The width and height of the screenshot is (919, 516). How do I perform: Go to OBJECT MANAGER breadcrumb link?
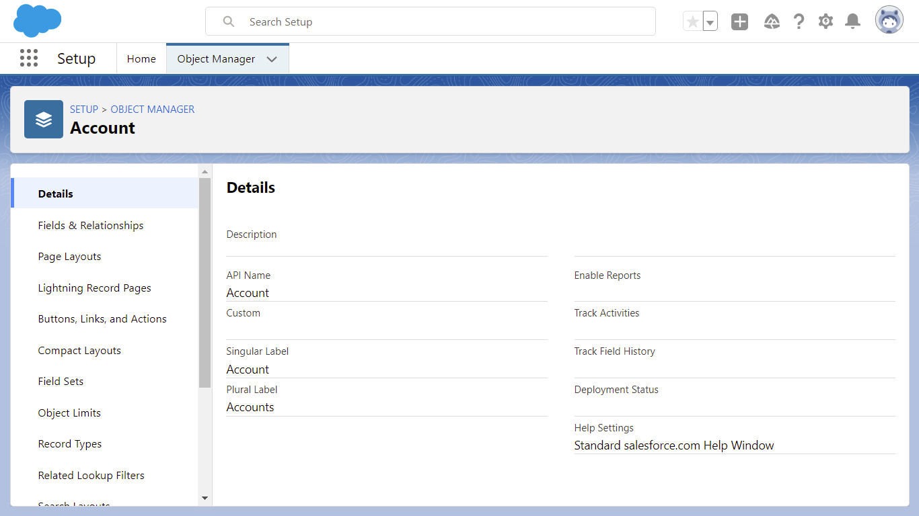tap(153, 109)
